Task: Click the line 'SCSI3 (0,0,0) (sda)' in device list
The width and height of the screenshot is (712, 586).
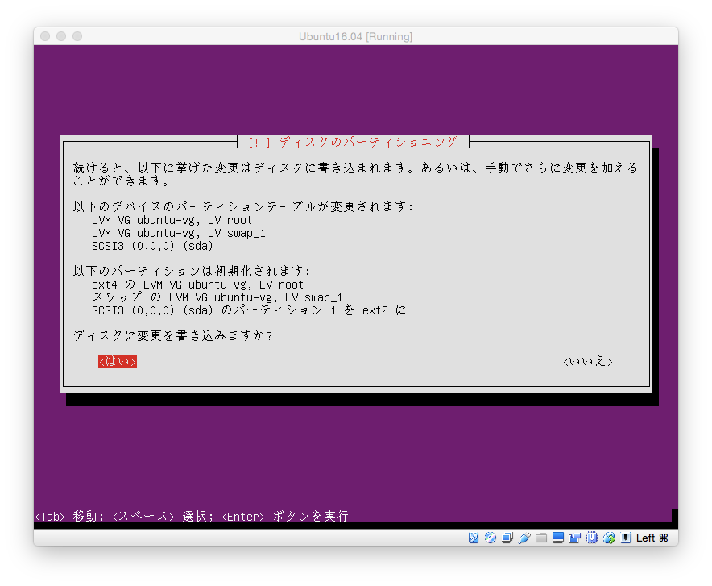Action: 152,246
